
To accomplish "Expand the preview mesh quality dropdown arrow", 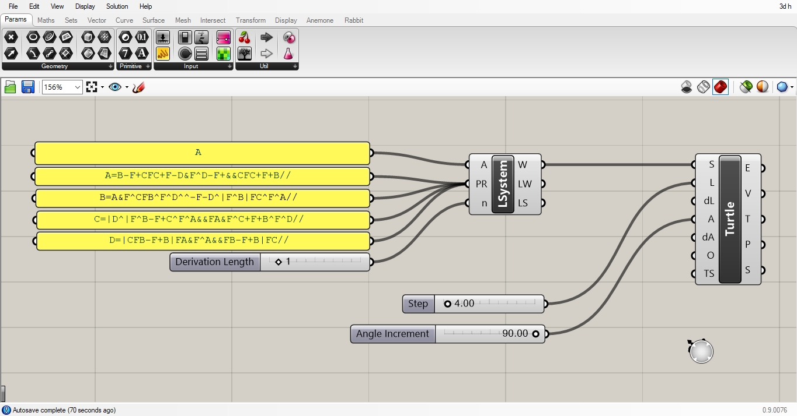I will tap(791, 87).
